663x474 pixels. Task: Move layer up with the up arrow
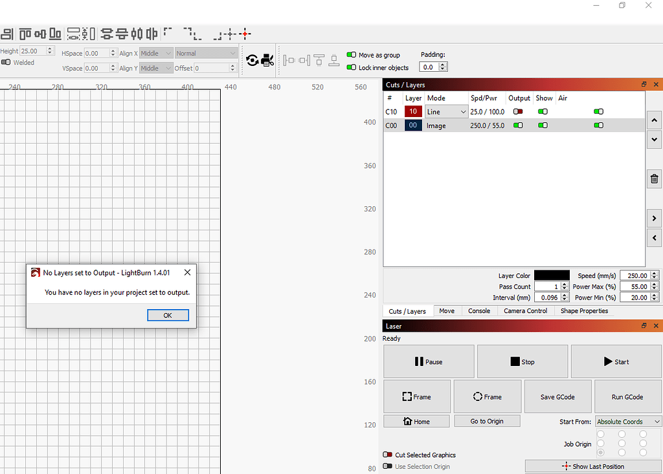pos(654,120)
